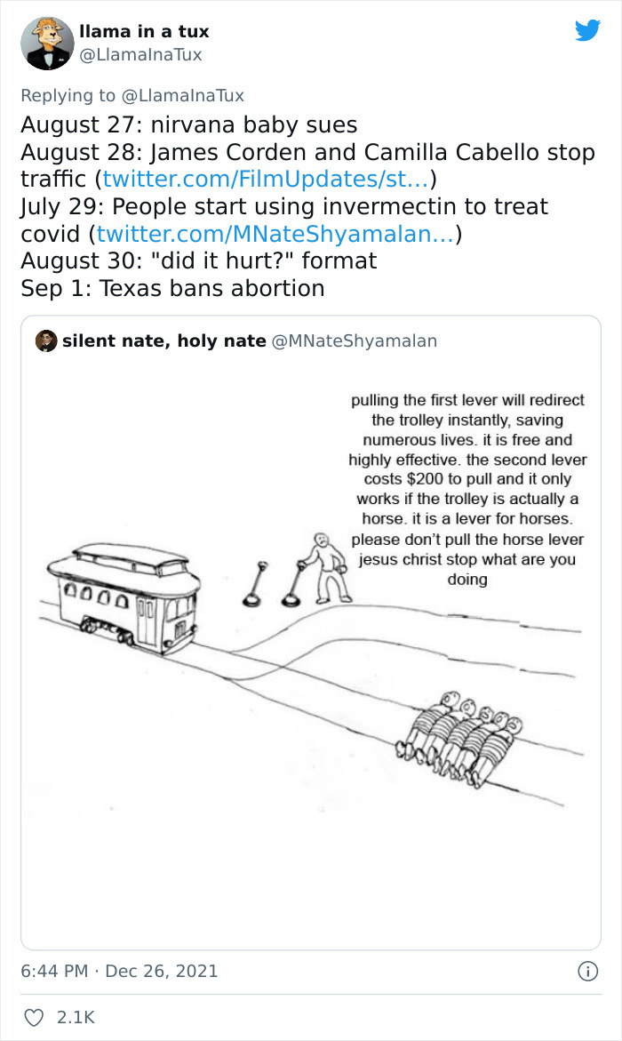The width and height of the screenshot is (622, 1041).
Task: Click the "silent nate, holy nate" quoted author name
Action: pyautogui.click(x=164, y=340)
